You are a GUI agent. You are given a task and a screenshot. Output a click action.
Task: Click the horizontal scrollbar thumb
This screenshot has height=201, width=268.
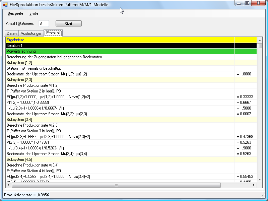pos(116,185)
